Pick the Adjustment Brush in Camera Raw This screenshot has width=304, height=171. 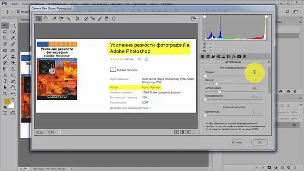(100, 19)
